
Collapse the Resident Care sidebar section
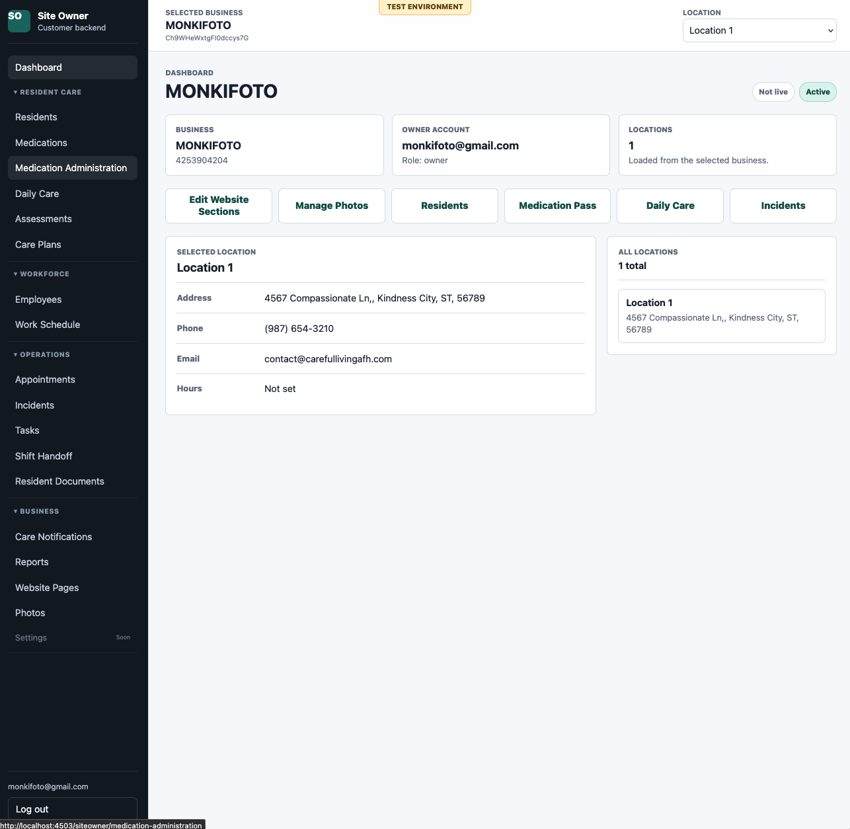(x=48, y=93)
